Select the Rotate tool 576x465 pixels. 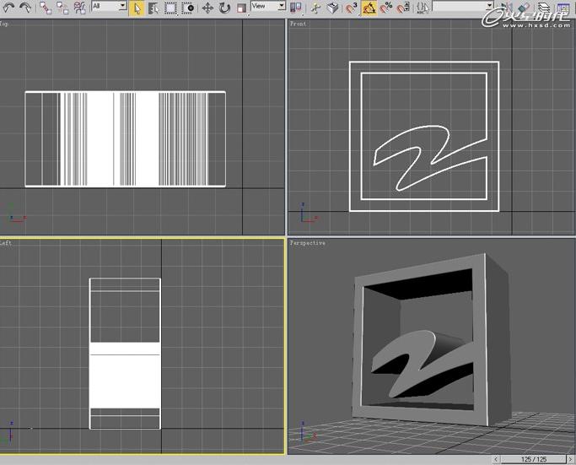point(224,8)
